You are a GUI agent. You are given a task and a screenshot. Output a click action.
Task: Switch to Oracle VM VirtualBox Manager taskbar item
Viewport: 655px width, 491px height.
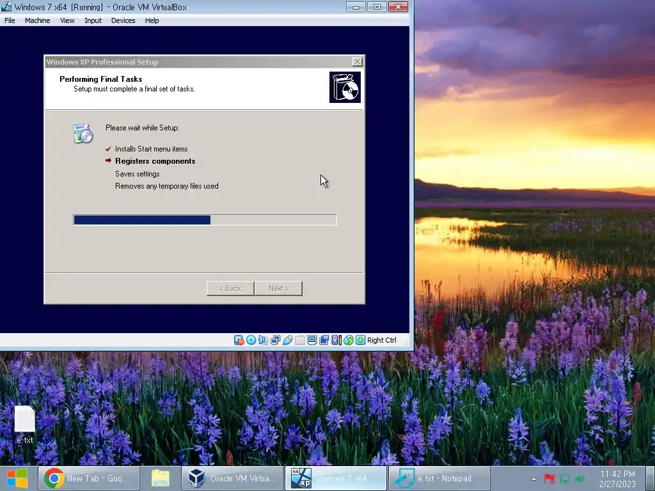(232, 478)
